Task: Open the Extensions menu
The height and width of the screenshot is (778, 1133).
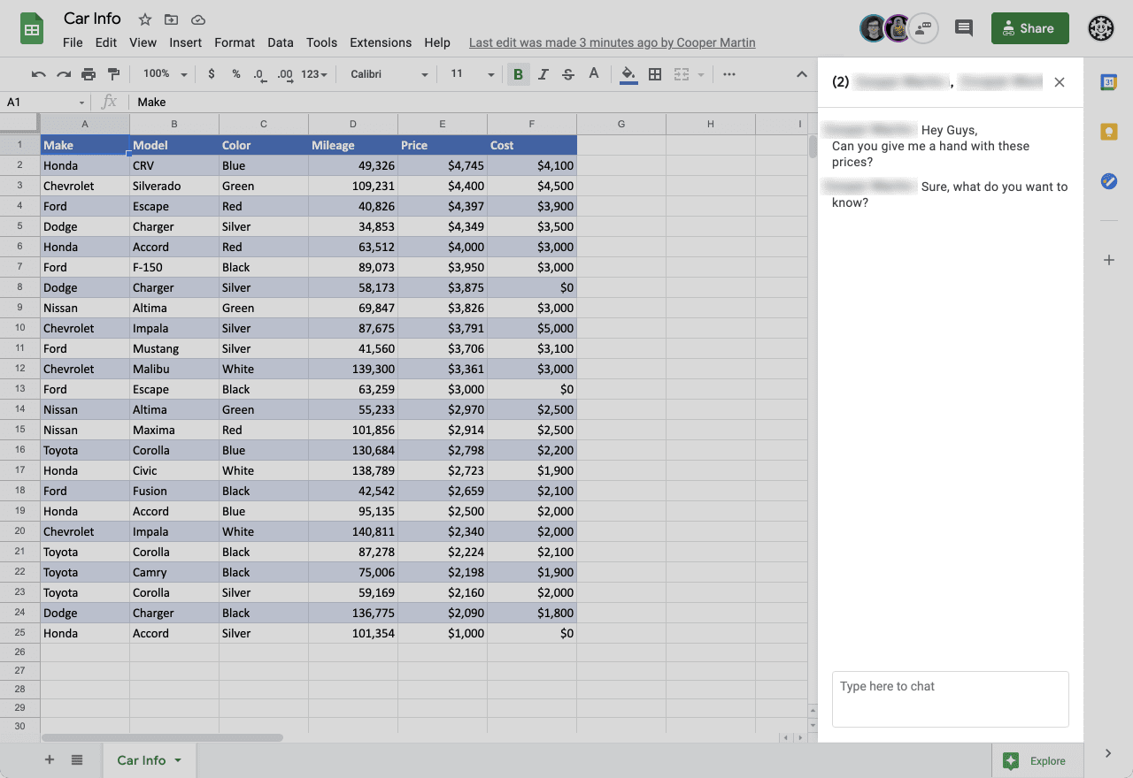Action: [x=381, y=42]
